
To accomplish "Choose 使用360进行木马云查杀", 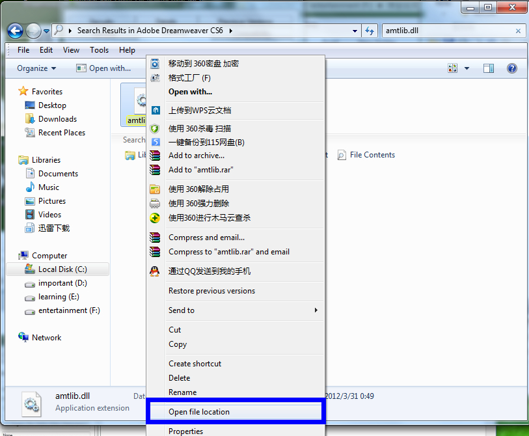I will [236, 218].
